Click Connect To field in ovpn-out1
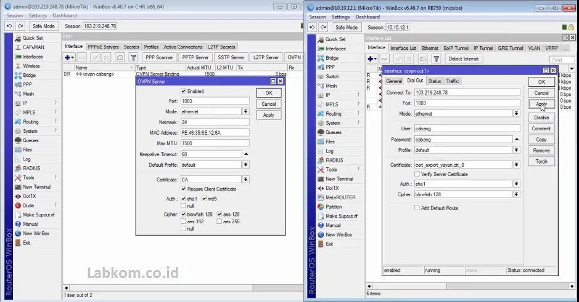 coord(467,92)
